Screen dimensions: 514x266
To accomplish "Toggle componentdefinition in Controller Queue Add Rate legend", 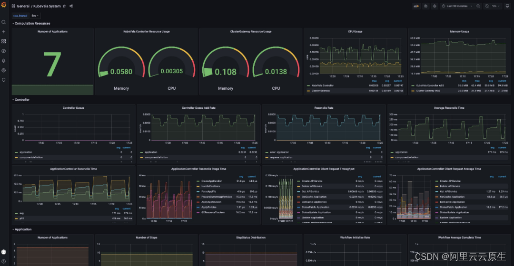I will (x=157, y=157).
